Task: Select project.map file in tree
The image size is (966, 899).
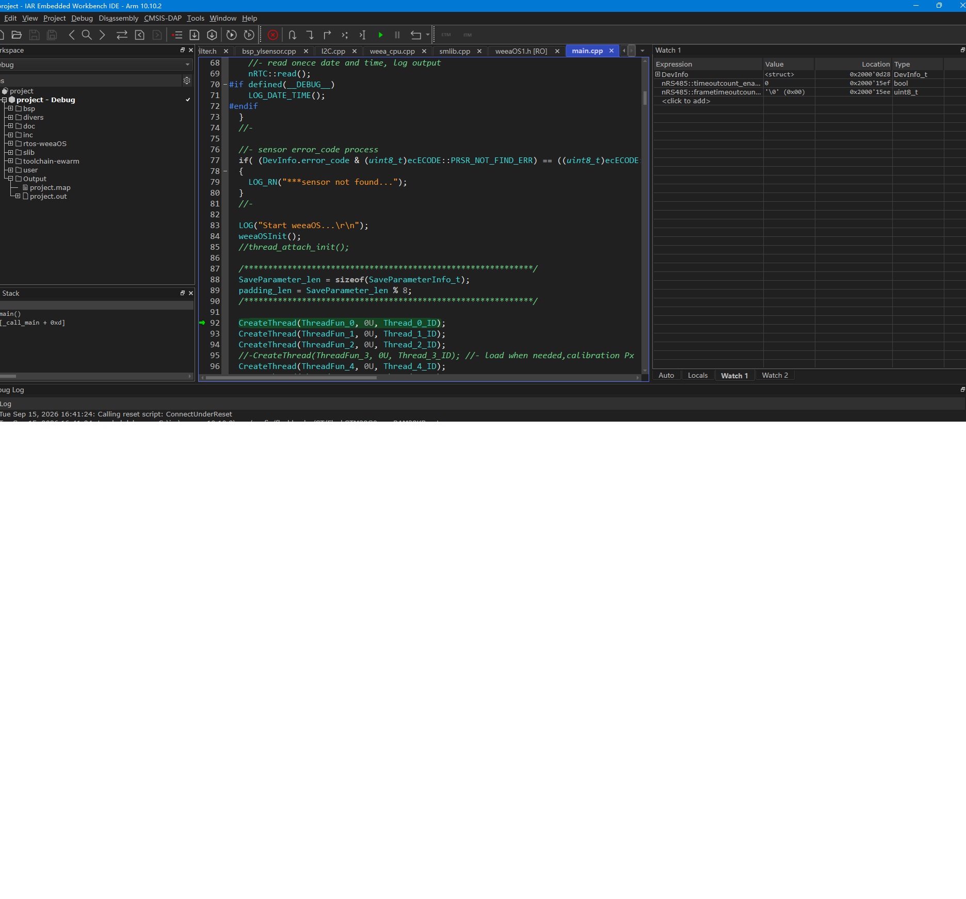Action: (50, 187)
